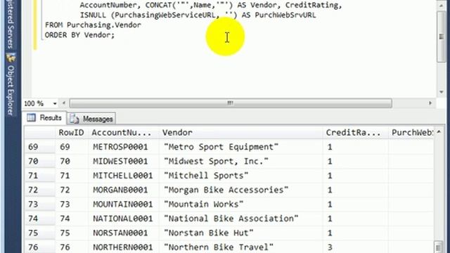Select row header 76
Image resolution: width=450 pixels, height=253 pixels.
pos(40,247)
